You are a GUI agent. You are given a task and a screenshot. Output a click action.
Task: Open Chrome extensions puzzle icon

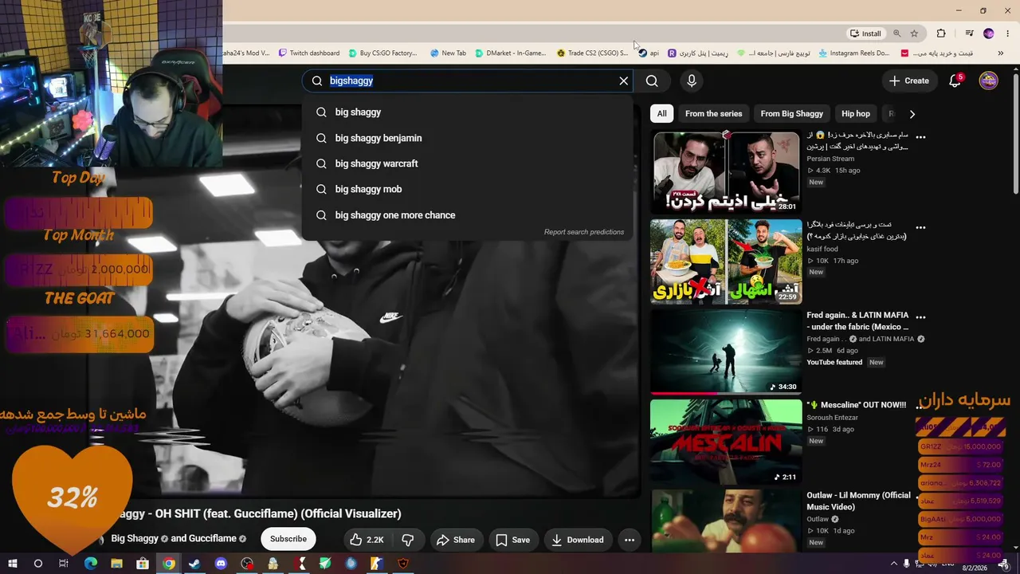(x=941, y=33)
